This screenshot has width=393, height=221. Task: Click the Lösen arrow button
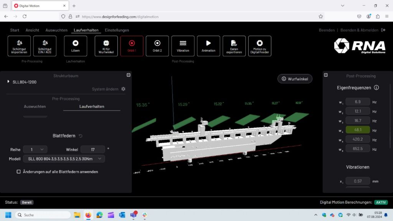[75, 46]
